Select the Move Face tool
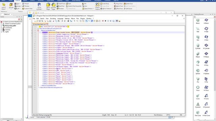The width and height of the screenshot is (216, 121). [x=118, y=4]
